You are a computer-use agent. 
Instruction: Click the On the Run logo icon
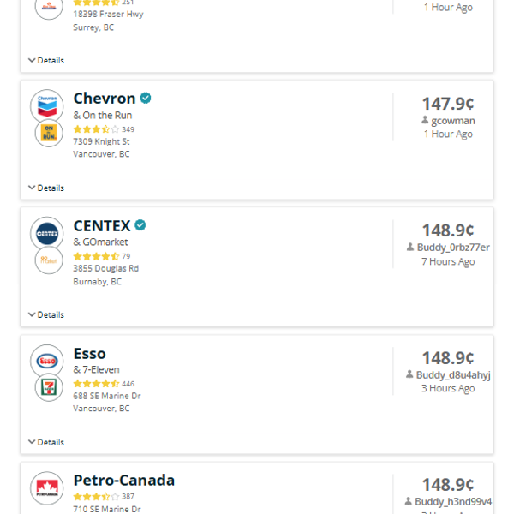[49, 133]
